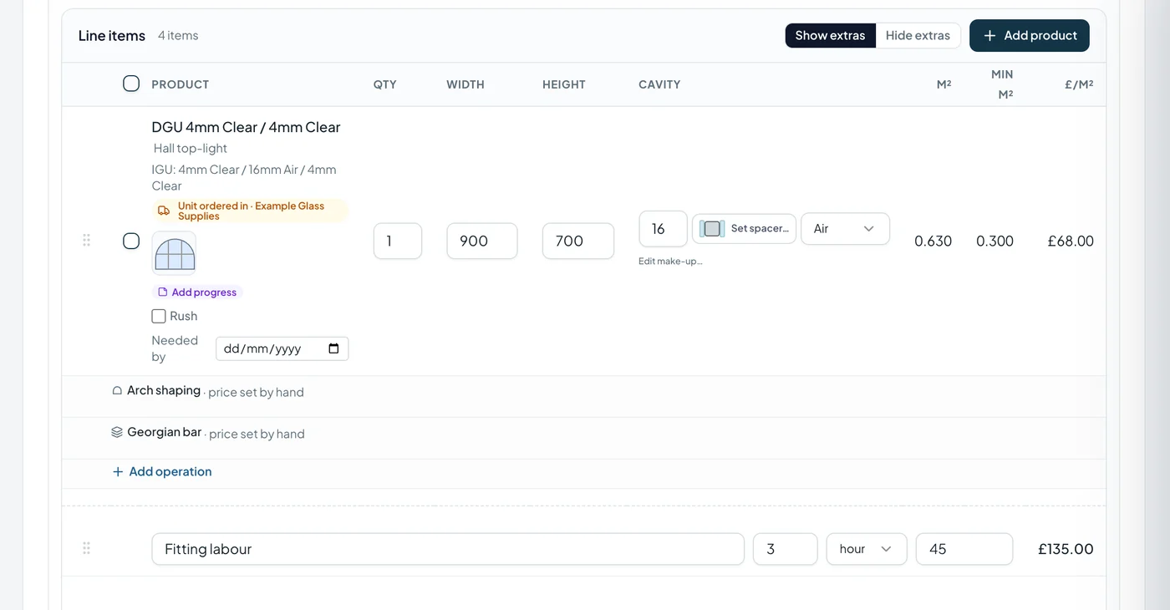Click the Set spacer button
The height and width of the screenshot is (610, 1170).
(x=744, y=229)
